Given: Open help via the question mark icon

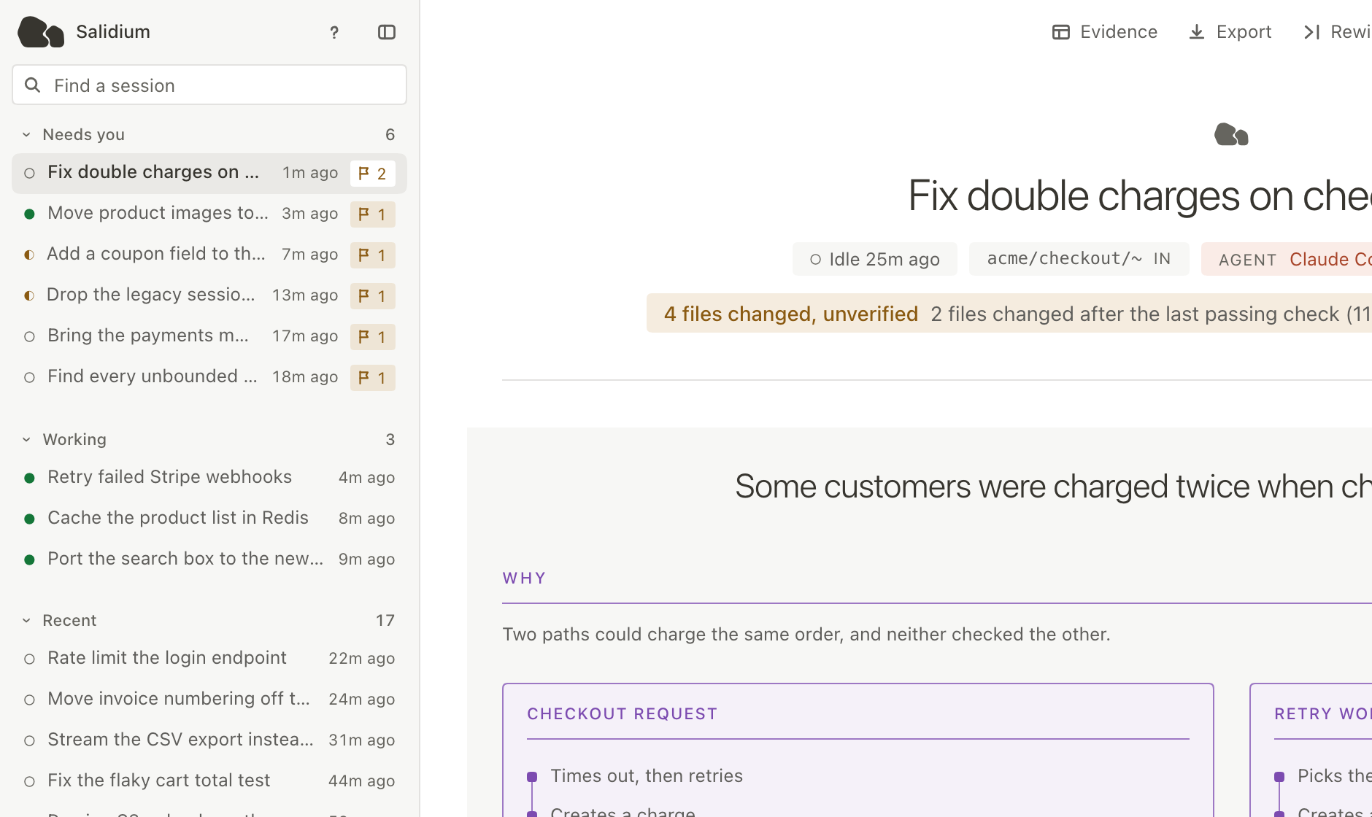Looking at the screenshot, I should point(334,32).
